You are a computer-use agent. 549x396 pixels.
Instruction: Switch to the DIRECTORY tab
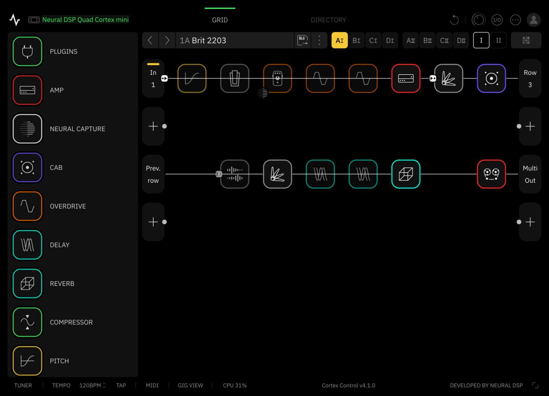point(328,20)
